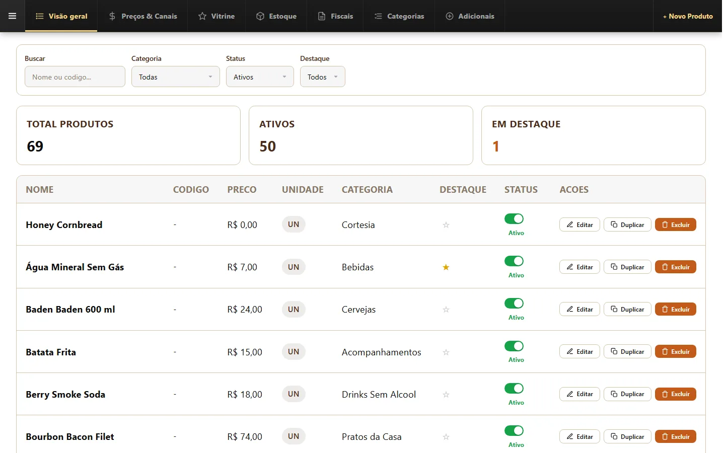Screen dimensions: 725x453
Task: Switch to the Visão geral tab
Action: pyautogui.click(x=61, y=16)
